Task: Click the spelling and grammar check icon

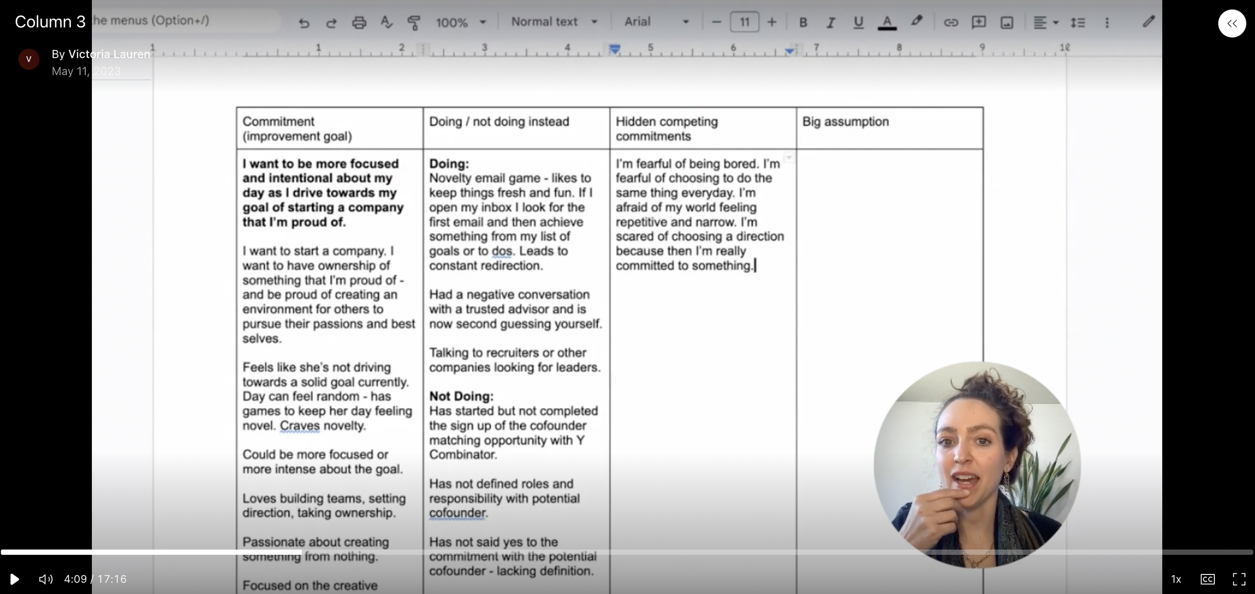Action: click(386, 23)
